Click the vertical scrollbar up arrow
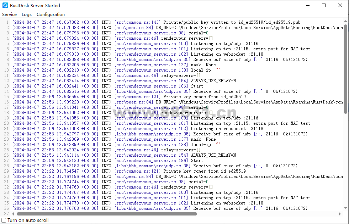The image size is (349, 224). [x=345, y=21]
